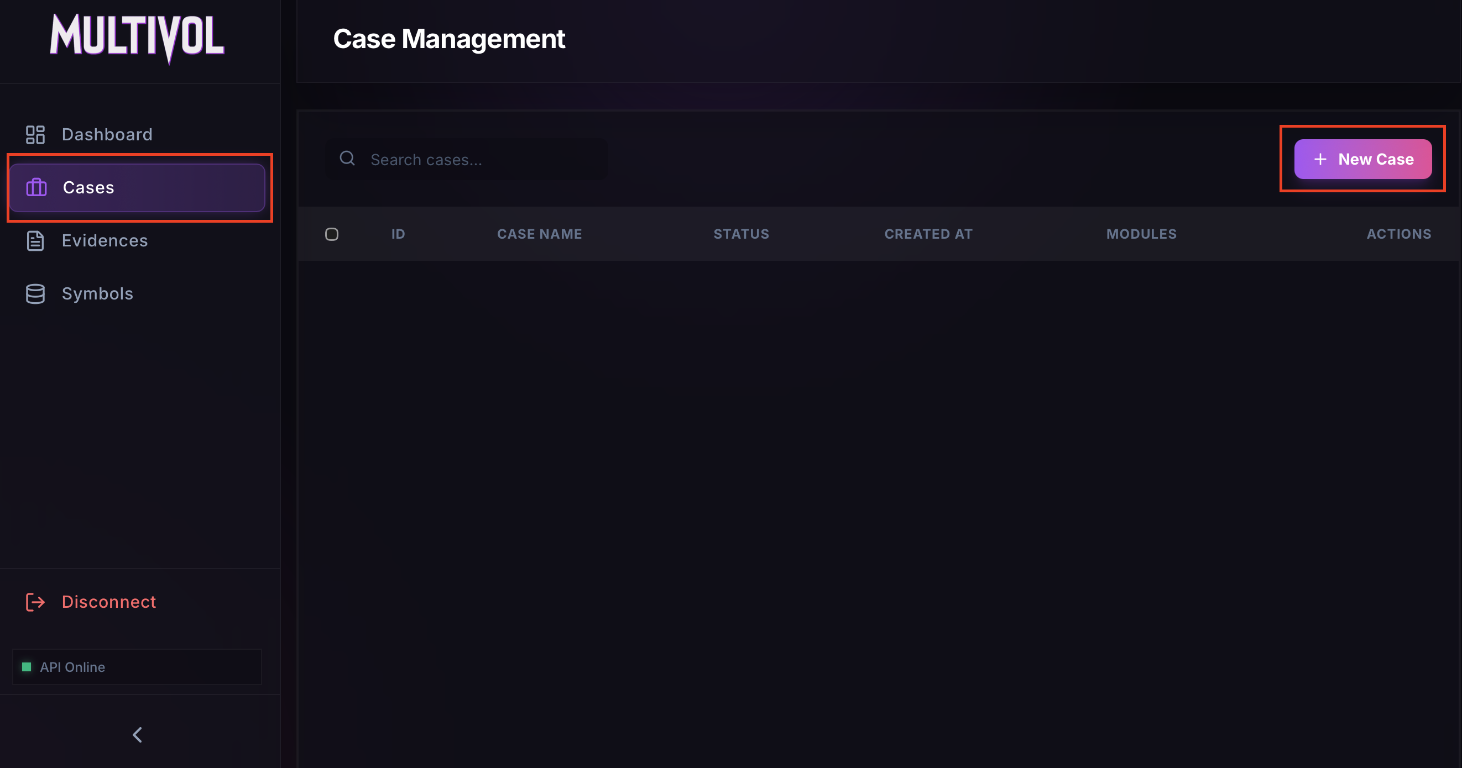The height and width of the screenshot is (768, 1462).
Task: Click the Symbols database icon
Action: [35, 294]
